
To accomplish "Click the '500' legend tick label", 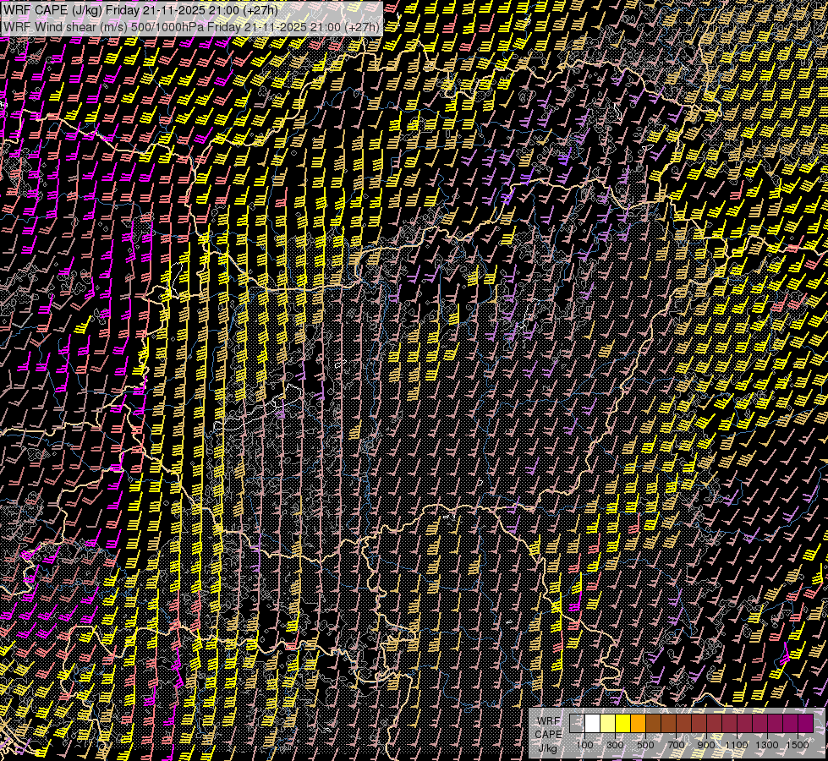I will coord(645,745).
